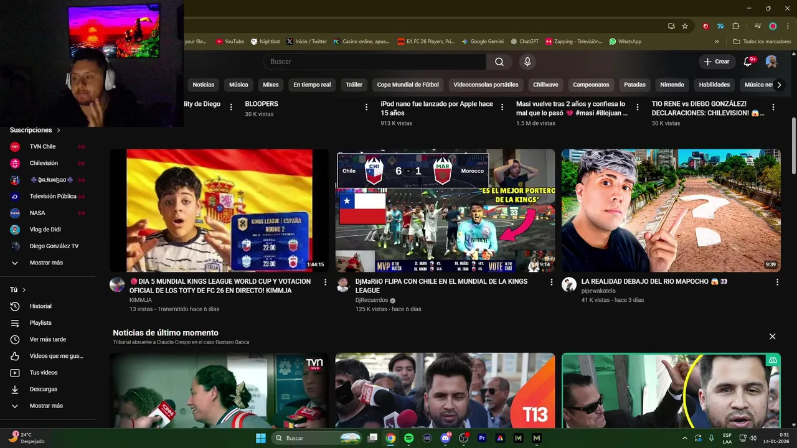This screenshot has width=797, height=448.
Task: Select the En tiempo real chip
Action: coord(312,85)
